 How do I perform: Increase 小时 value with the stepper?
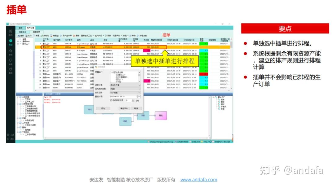pos(133,99)
